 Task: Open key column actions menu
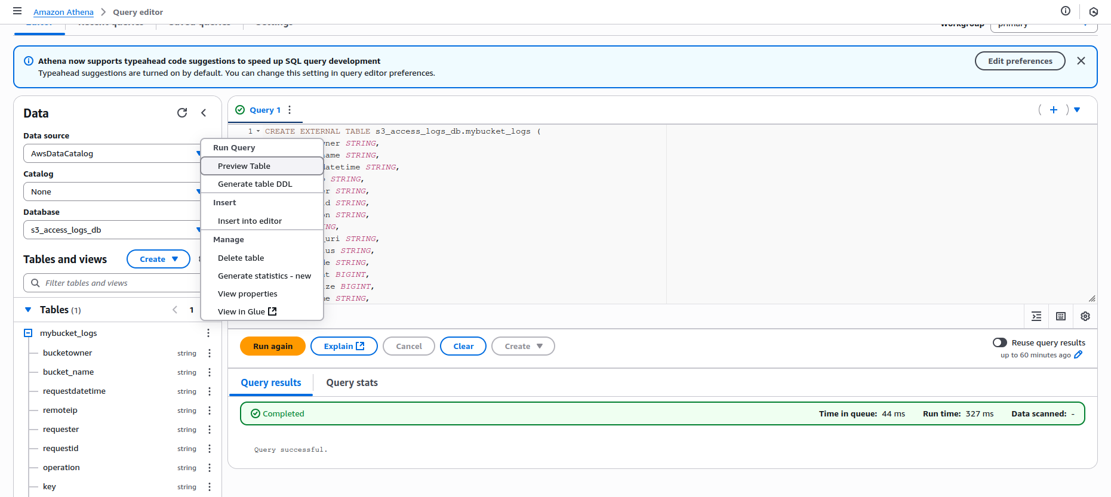click(x=210, y=487)
